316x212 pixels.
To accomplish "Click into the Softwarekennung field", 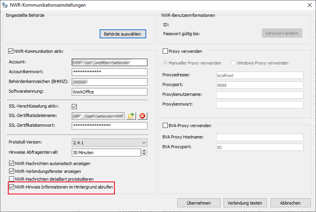I will [x=109, y=92].
